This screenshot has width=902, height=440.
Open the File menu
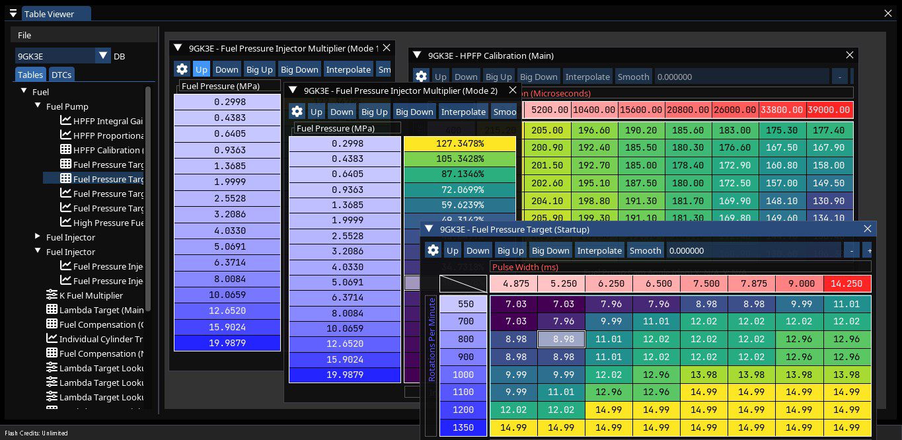pos(24,35)
